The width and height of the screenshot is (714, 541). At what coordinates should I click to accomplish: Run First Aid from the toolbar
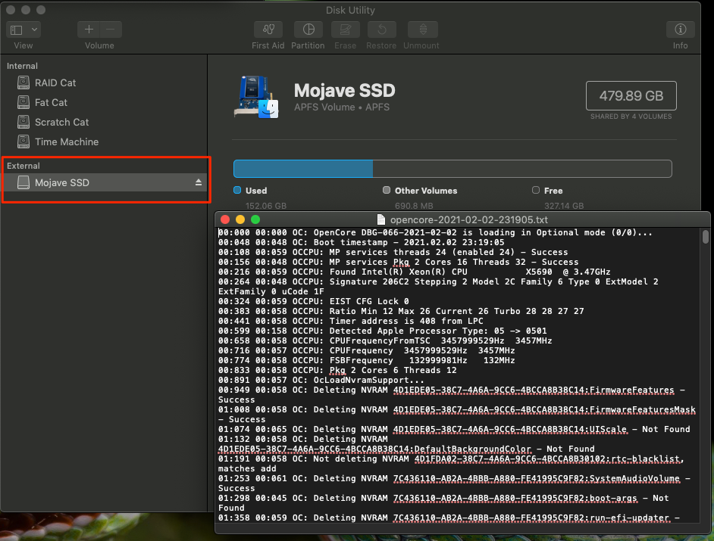268,30
